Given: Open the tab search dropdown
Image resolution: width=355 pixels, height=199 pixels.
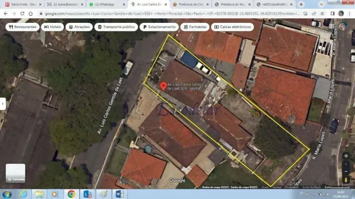Looking at the screenshot, I should pos(321,4).
